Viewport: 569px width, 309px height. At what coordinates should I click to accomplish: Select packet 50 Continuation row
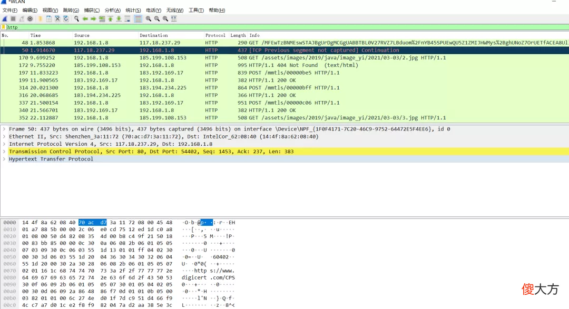284,51
